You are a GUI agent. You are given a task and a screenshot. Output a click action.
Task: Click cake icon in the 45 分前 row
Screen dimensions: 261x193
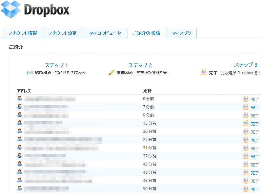click(246, 164)
